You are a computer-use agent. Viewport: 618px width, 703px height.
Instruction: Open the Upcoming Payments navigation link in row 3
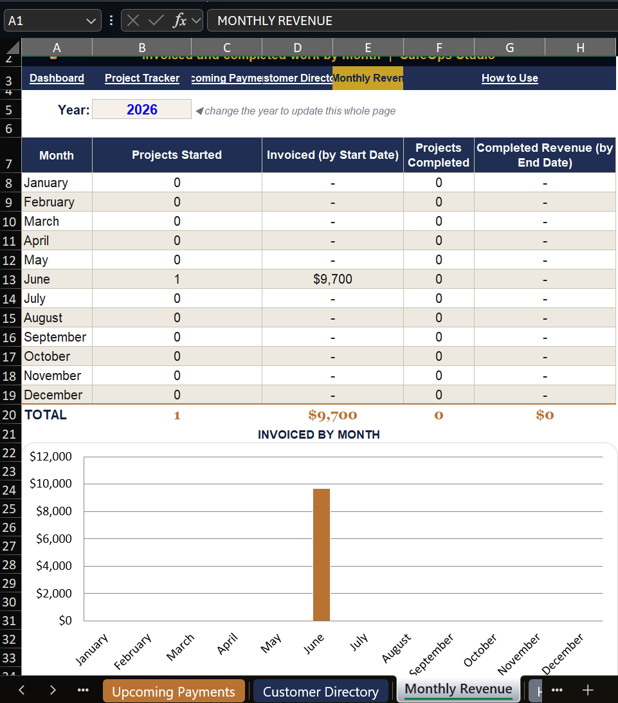(x=227, y=78)
